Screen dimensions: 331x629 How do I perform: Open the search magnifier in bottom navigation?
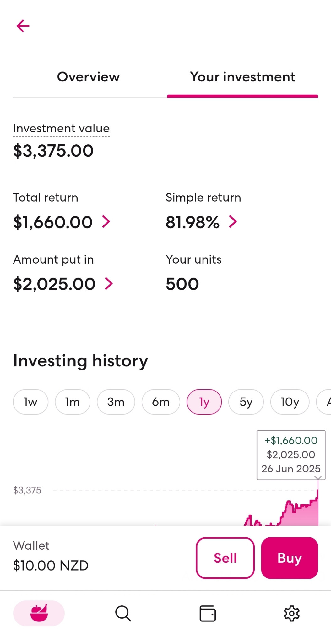123,613
